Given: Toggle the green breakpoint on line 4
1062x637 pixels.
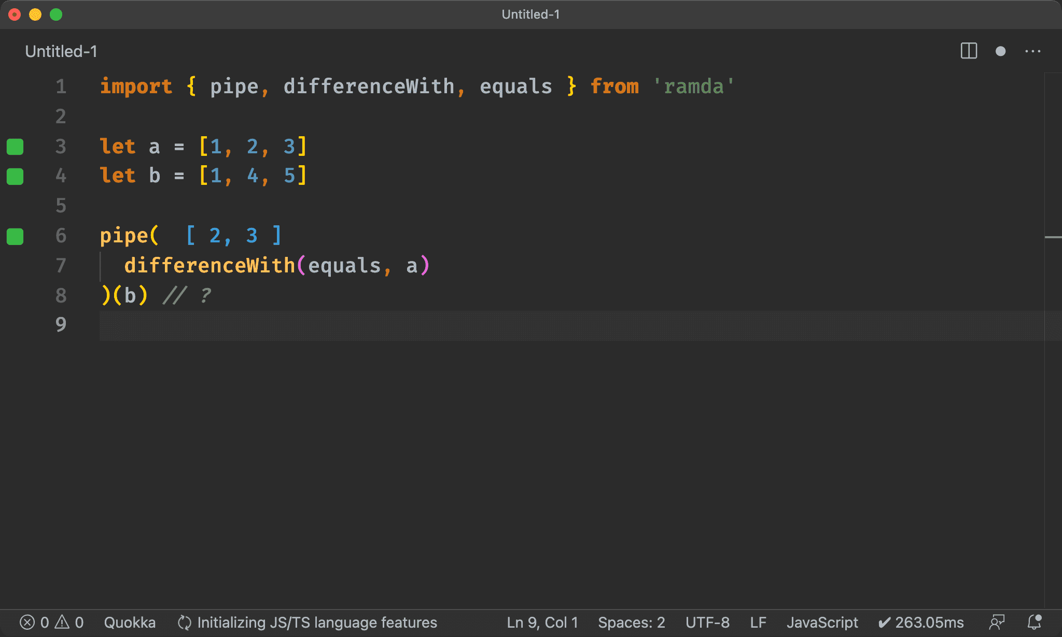Looking at the screenshot, I should [17, 176].
